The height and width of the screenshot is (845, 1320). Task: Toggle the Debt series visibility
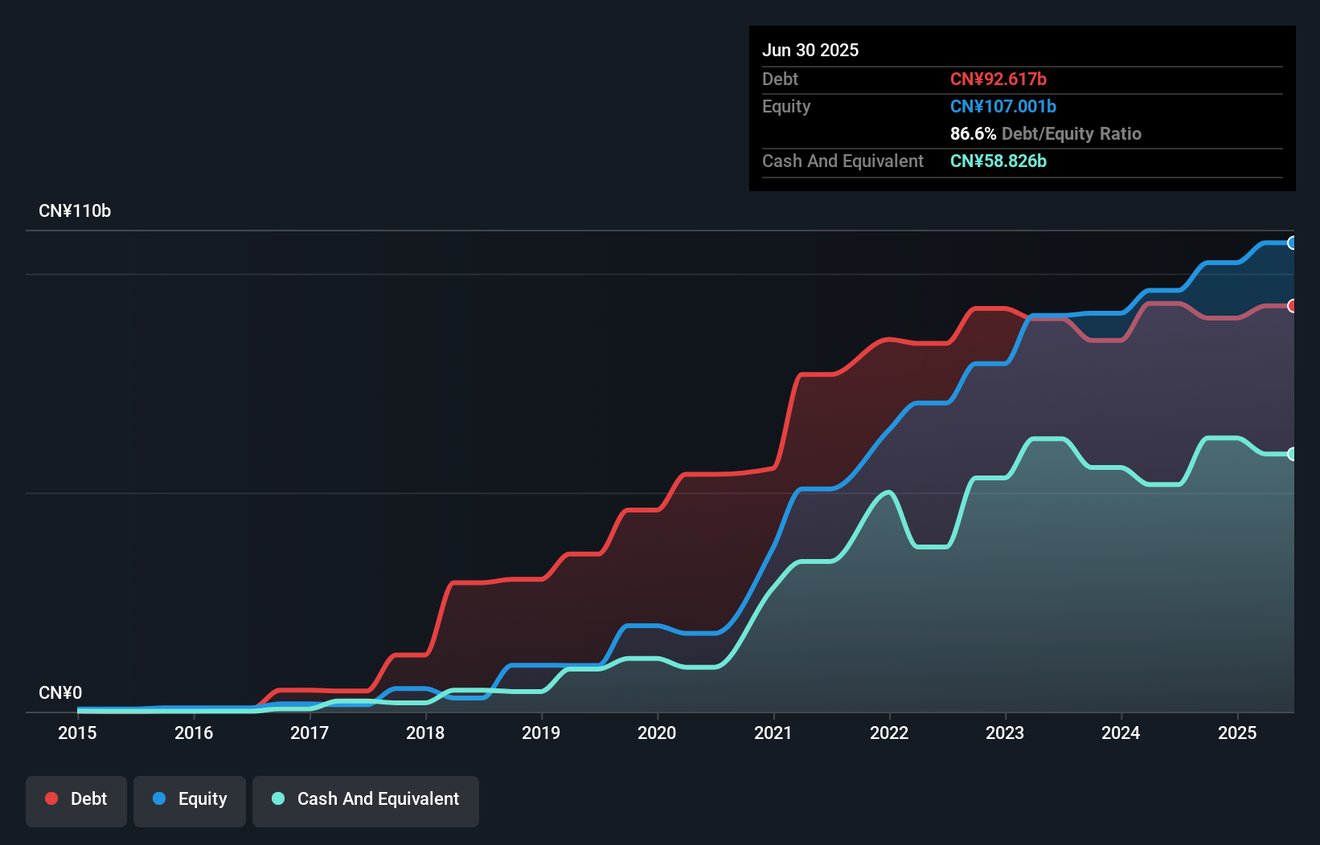click(x=76, y=799)
